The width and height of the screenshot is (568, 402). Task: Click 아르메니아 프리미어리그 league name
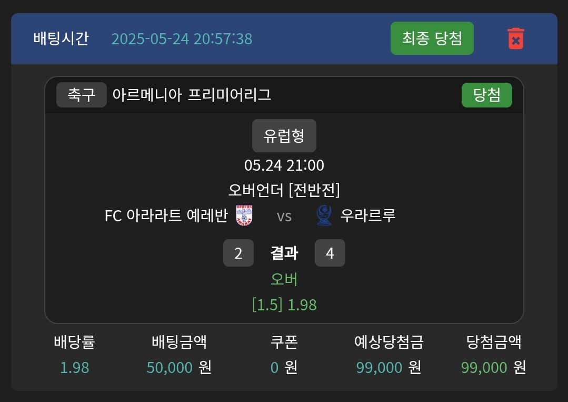192,95
